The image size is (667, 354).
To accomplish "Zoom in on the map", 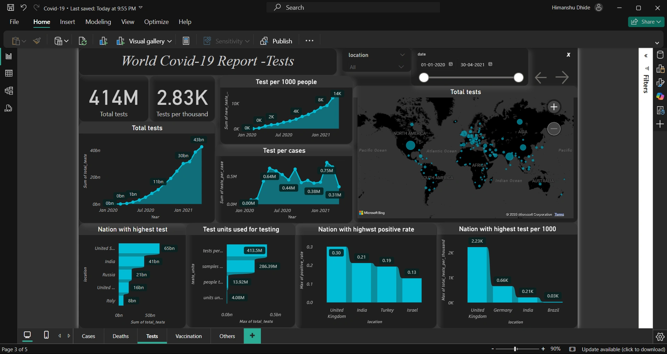I will tap(554, 107).
